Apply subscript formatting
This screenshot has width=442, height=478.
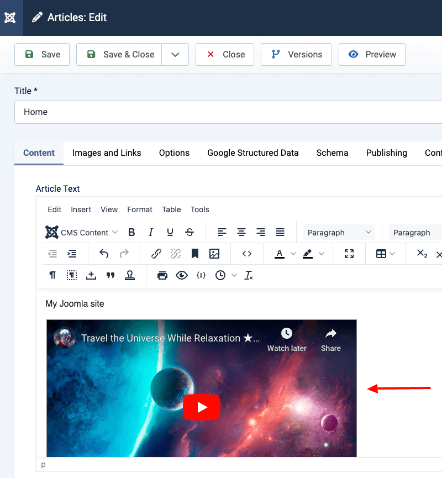[x=422, y=254]
